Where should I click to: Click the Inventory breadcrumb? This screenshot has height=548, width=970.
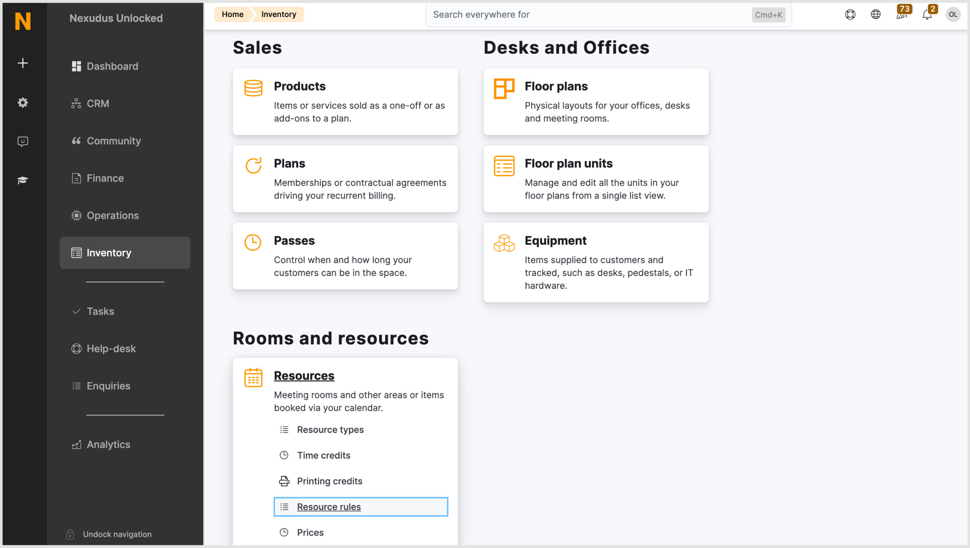[x=279, y=14]
